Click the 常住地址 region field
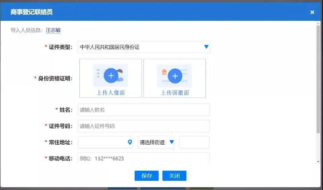The width and height of the screenshot is (323, 190). (105, 142)
